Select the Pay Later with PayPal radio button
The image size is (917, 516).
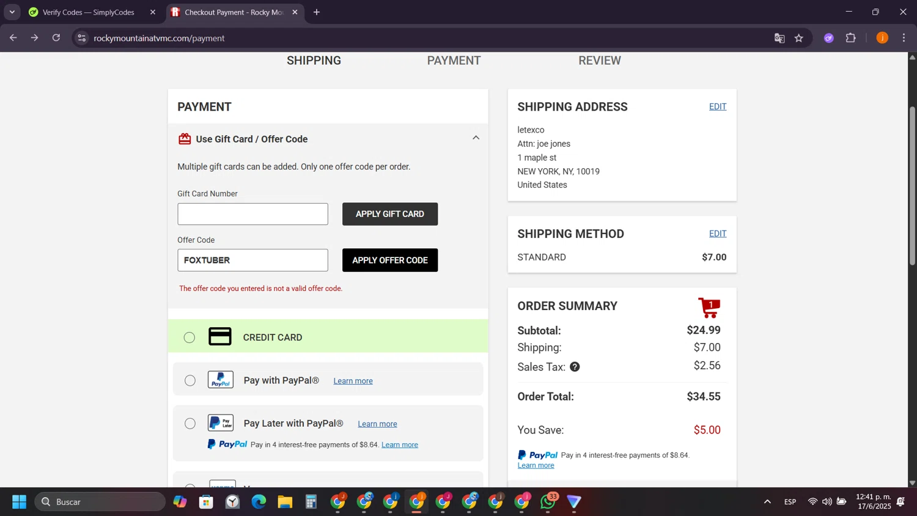[x=190, y=424]
